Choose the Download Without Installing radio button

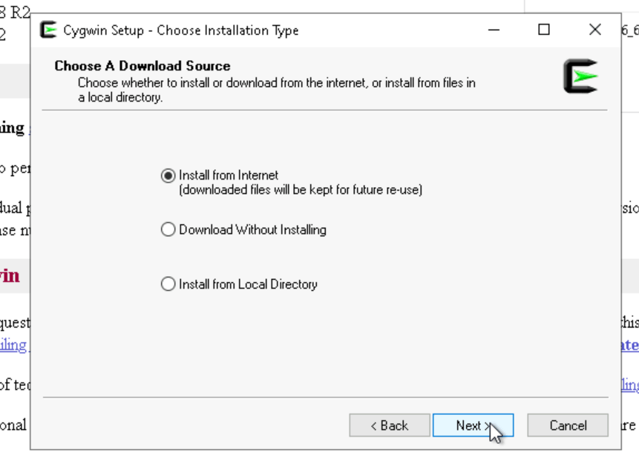[x=168, y=230]
